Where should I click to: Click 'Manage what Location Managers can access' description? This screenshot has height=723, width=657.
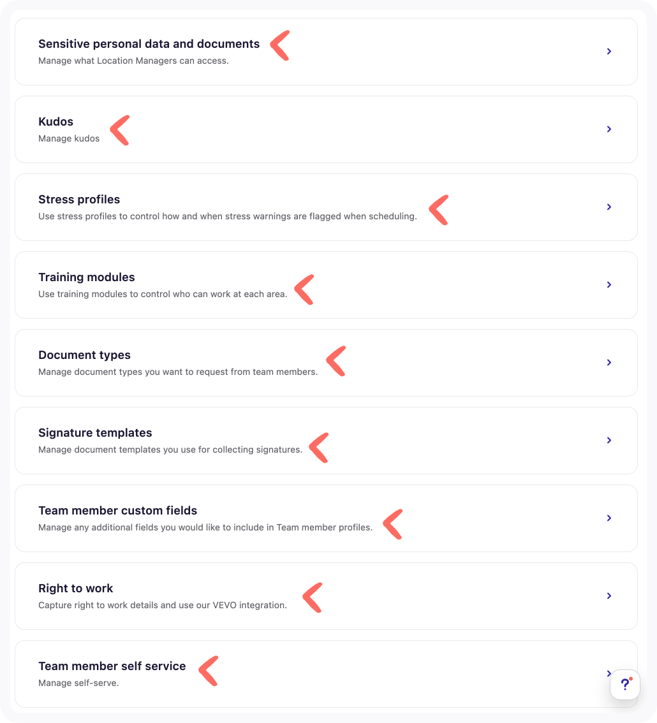coord(133,61)
